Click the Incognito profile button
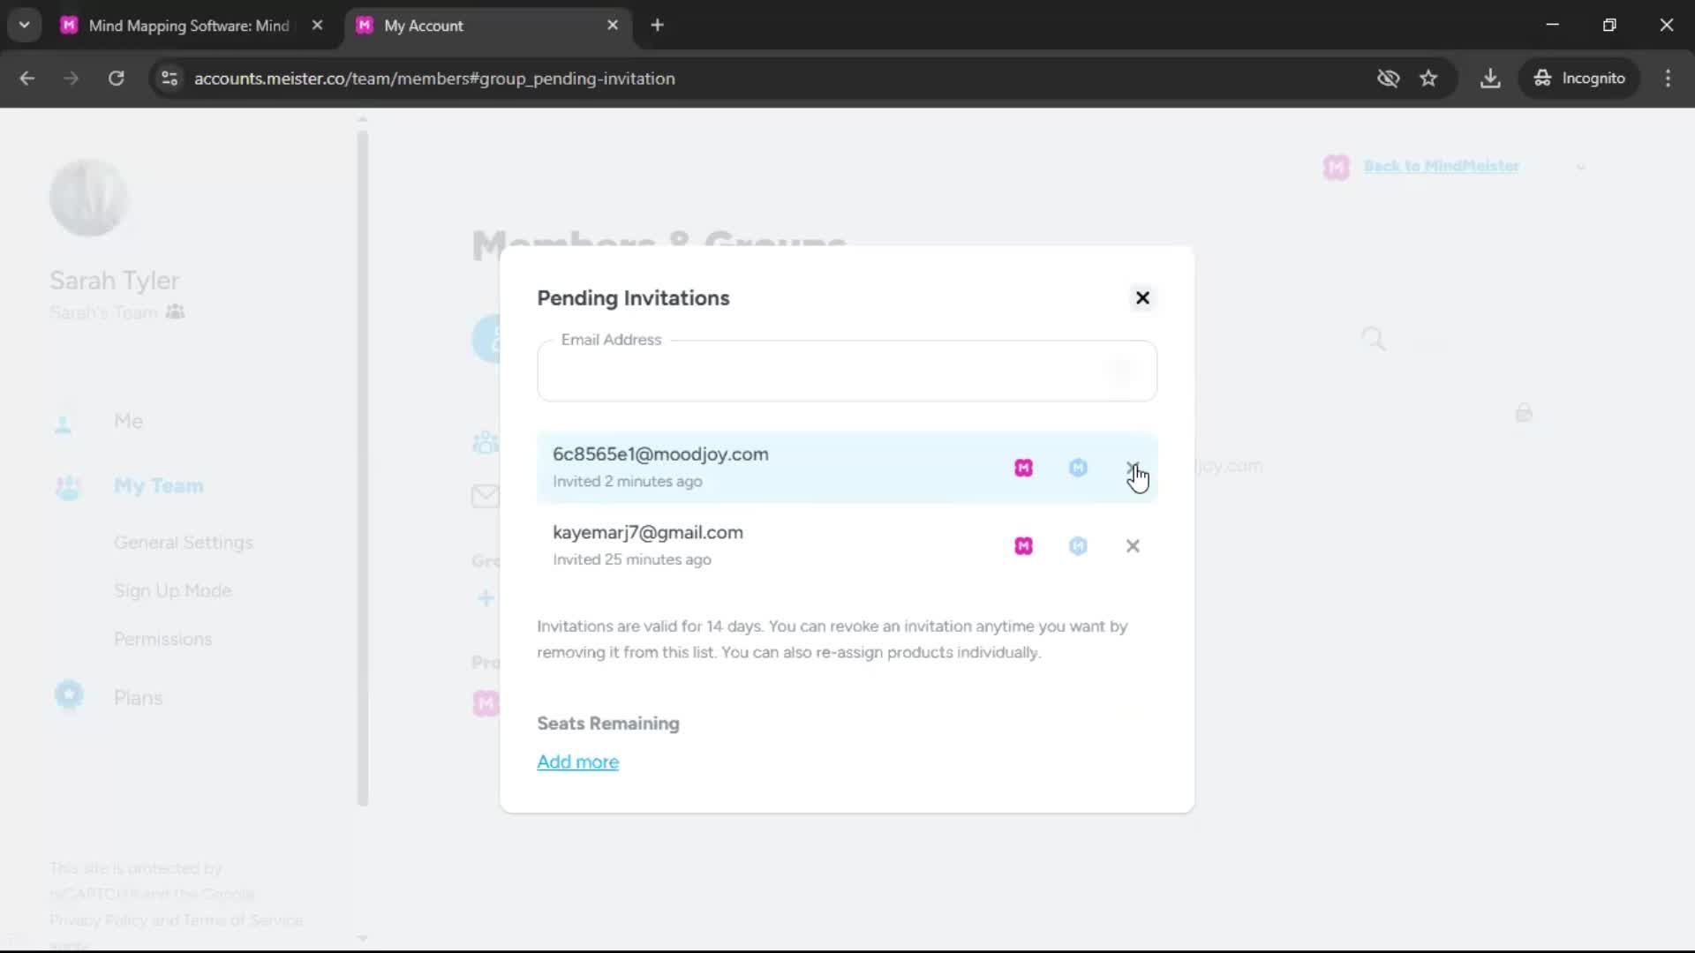The width and height of the screenshot is (1695, 953). tap(1579, 79)
